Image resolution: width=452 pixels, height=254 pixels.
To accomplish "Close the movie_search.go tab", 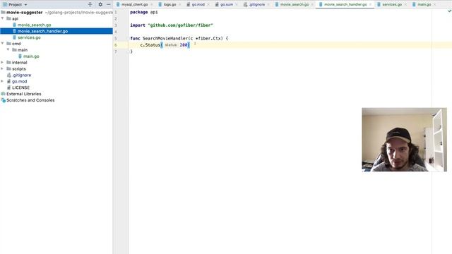I will [312, 5].
